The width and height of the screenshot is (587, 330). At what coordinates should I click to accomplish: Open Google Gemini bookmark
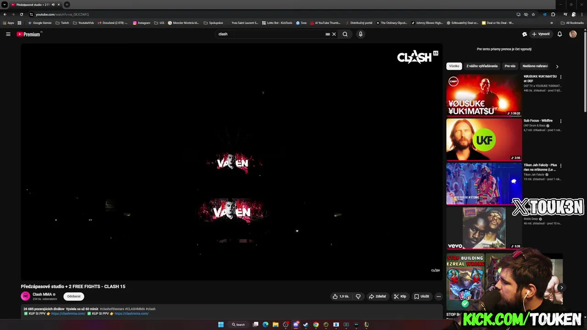pos(40,22)
